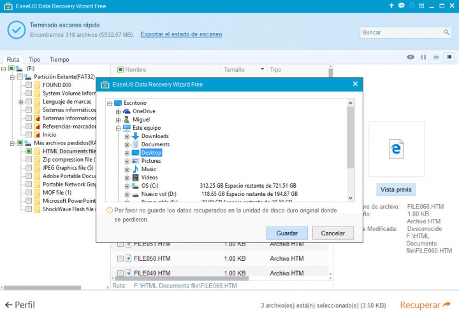
Task: Click the folder dialog vertical scrollbar
Action: coord(351,137)
